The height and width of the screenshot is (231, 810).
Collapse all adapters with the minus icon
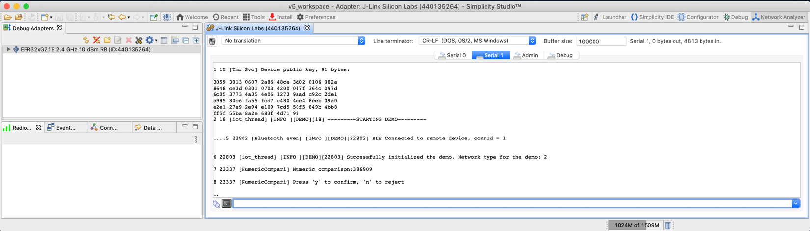pos(186,40)
